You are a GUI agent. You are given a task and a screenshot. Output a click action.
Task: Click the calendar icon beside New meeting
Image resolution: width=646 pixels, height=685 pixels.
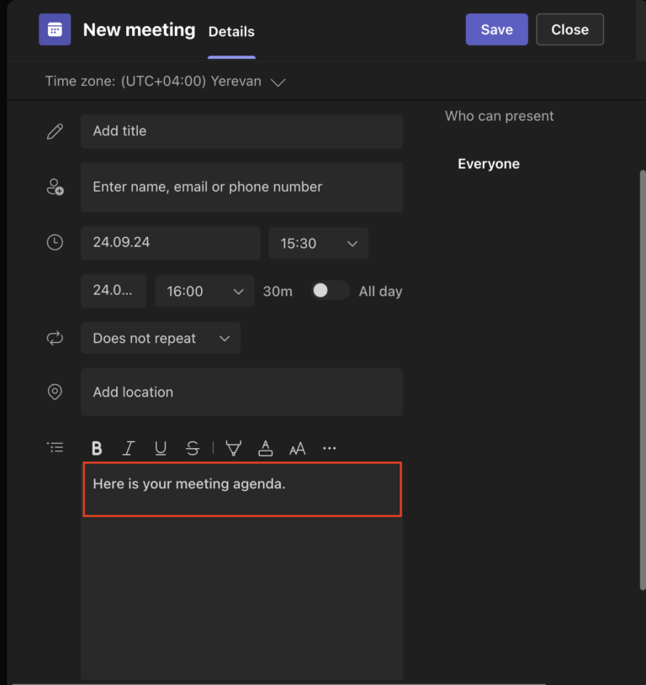coord(55,29)
